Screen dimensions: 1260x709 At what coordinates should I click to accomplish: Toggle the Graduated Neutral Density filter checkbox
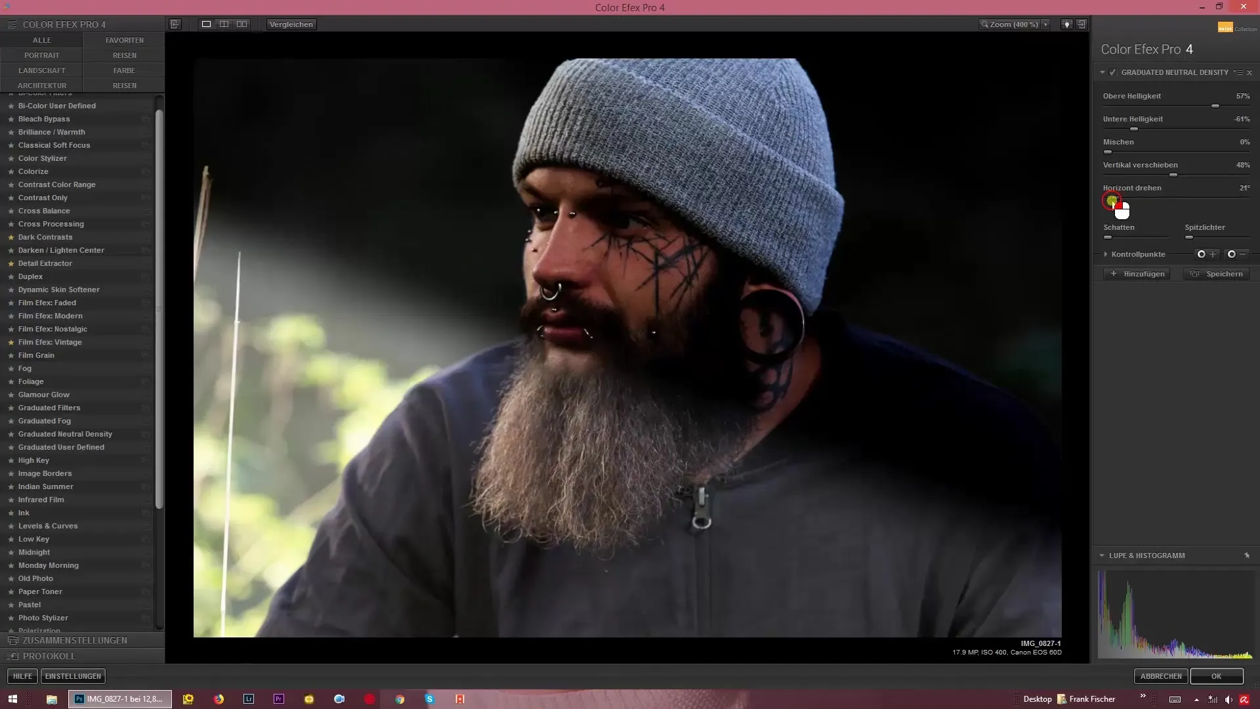click(x=1113, y=72)
